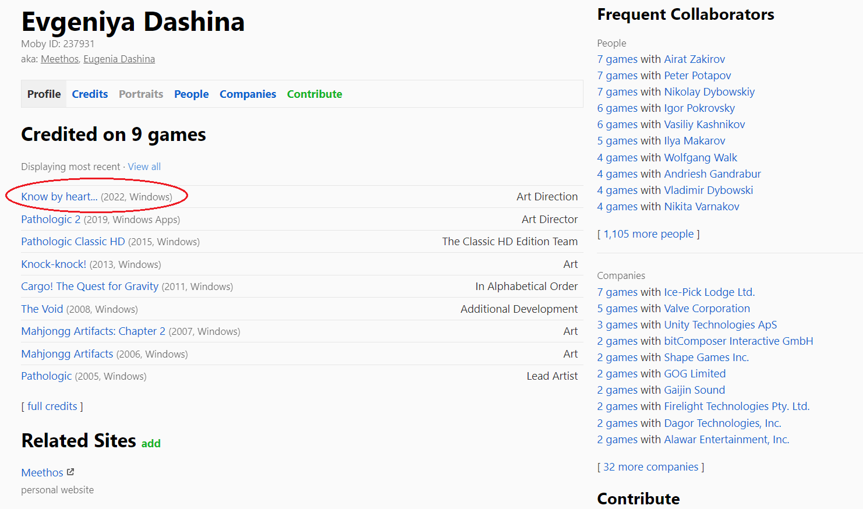Visit Cargo! The Quest for Gravity
The height and width of the screenshot is (509, 863).
90,287
